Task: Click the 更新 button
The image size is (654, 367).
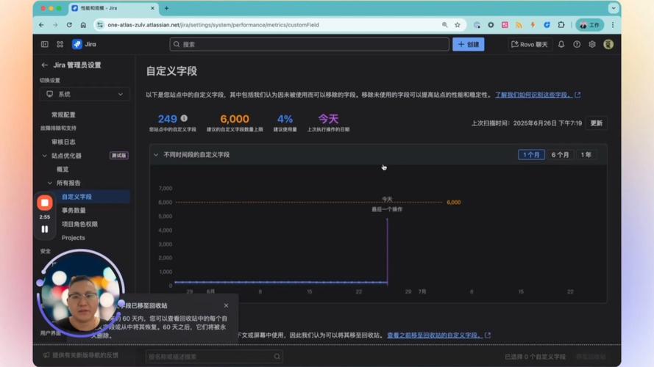Action: coord(596,123)
